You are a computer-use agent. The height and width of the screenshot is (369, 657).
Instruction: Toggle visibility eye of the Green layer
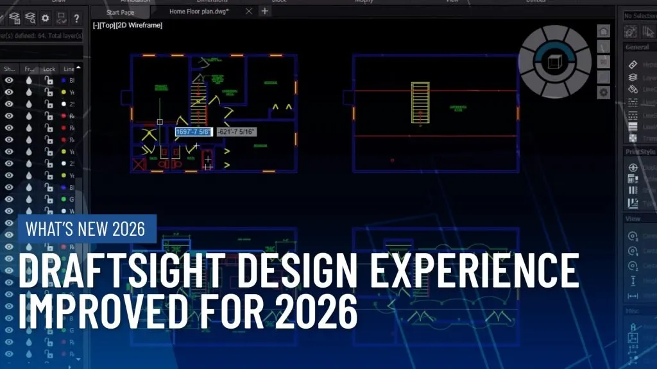click(x=9, y=199)
